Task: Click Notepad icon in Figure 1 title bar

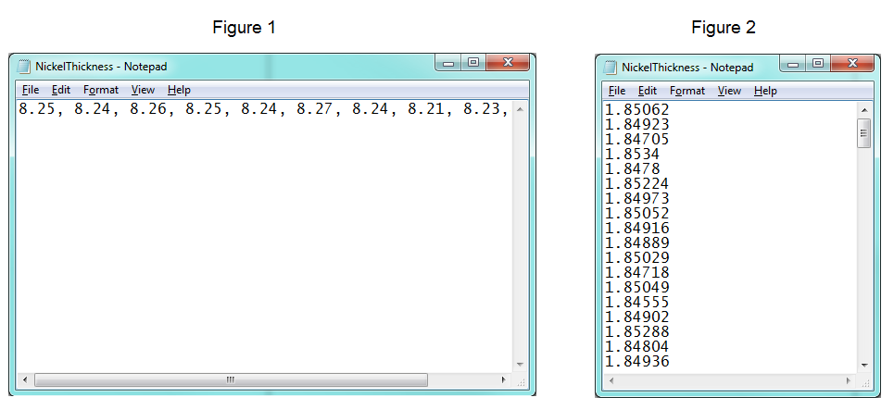Action: pos(24,67)
